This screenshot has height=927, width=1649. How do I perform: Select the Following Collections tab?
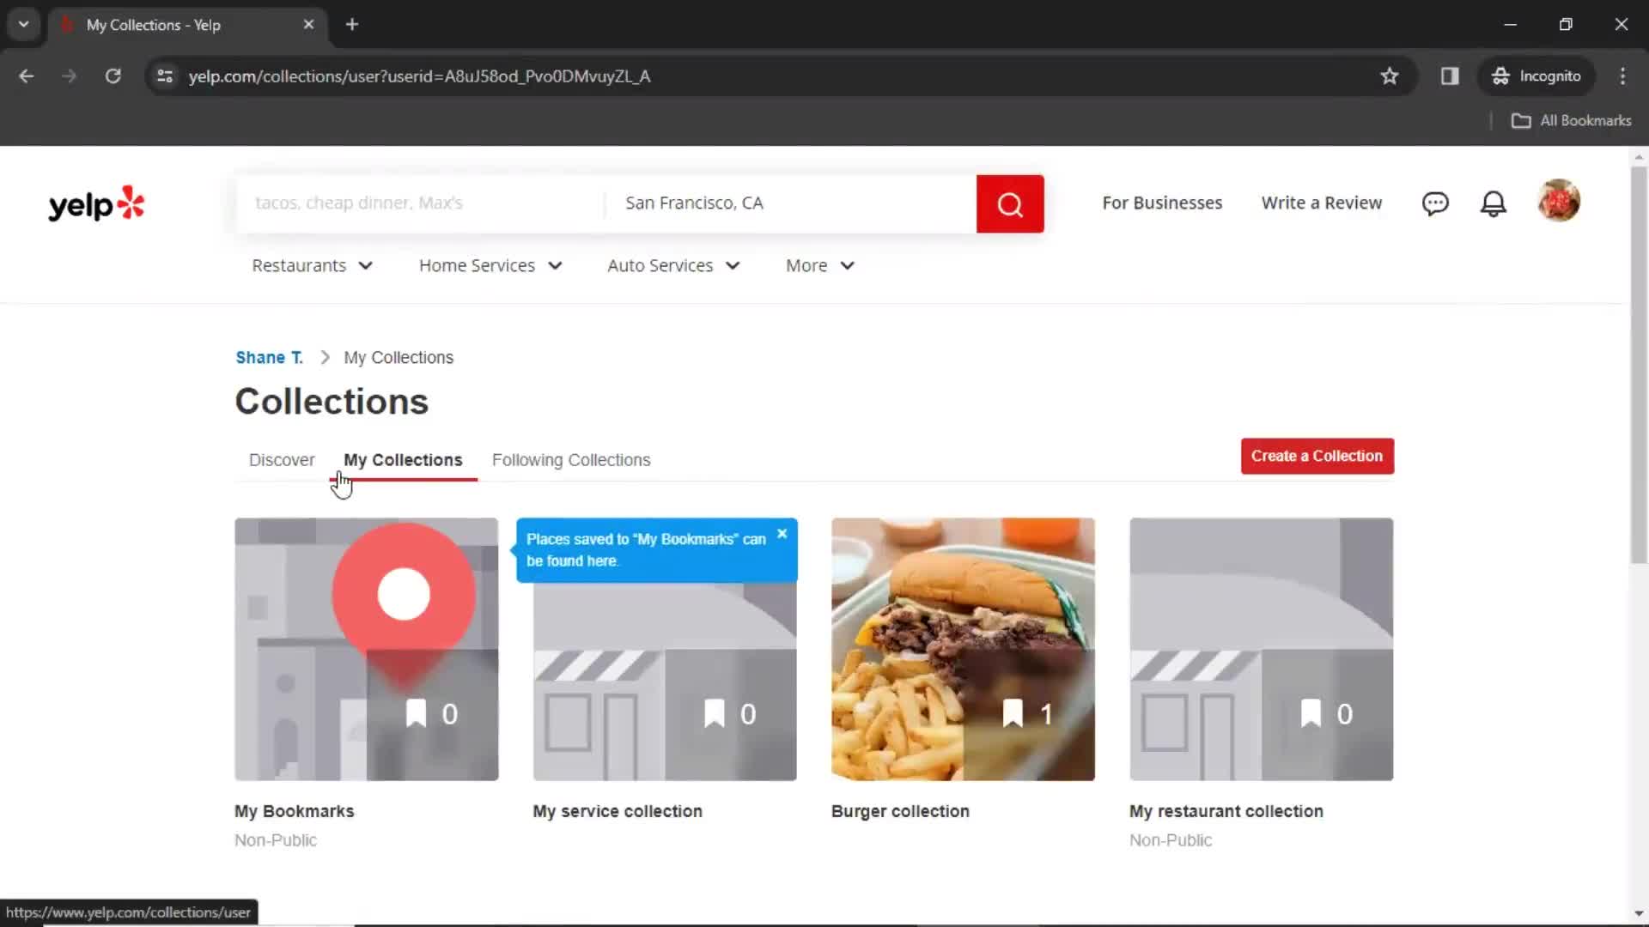570,460
